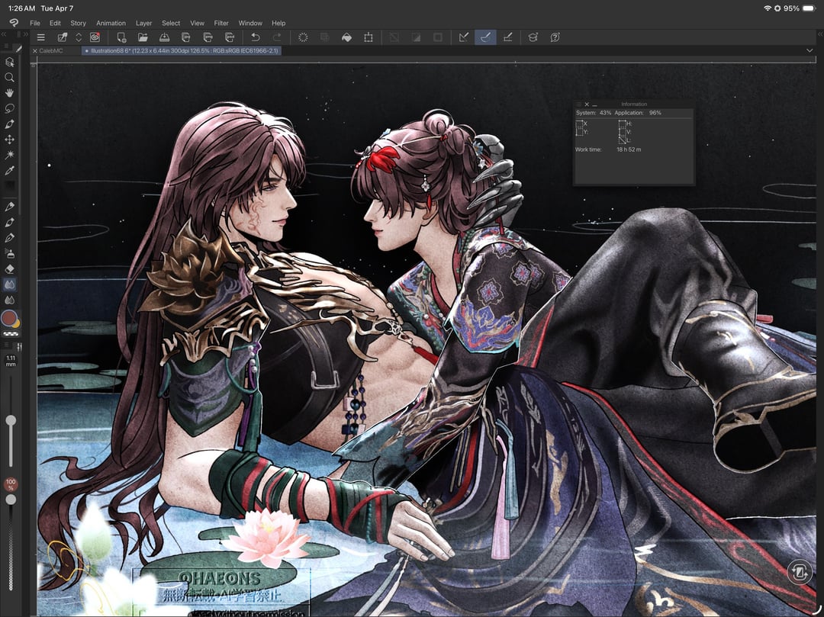
Task: Tap the floating rotate button on canvas
Action: point(799,572)
